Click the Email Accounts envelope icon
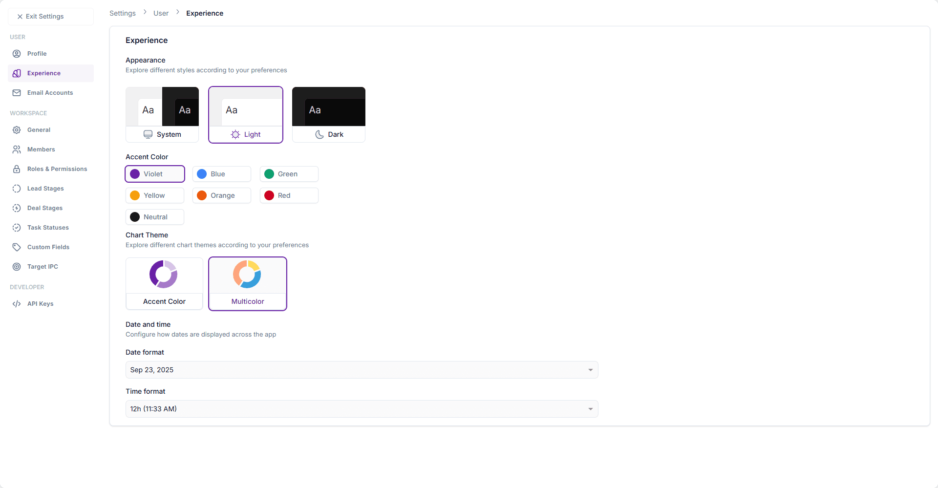The width and height of the screenshot is (938, 488). [17, 93]
